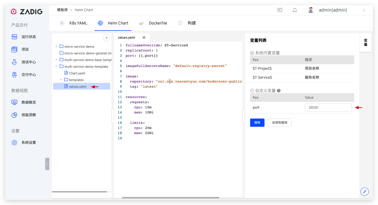Click the tag: "latest" line
The height and width of the screenshot is (205, 378).
click(144, 87)
